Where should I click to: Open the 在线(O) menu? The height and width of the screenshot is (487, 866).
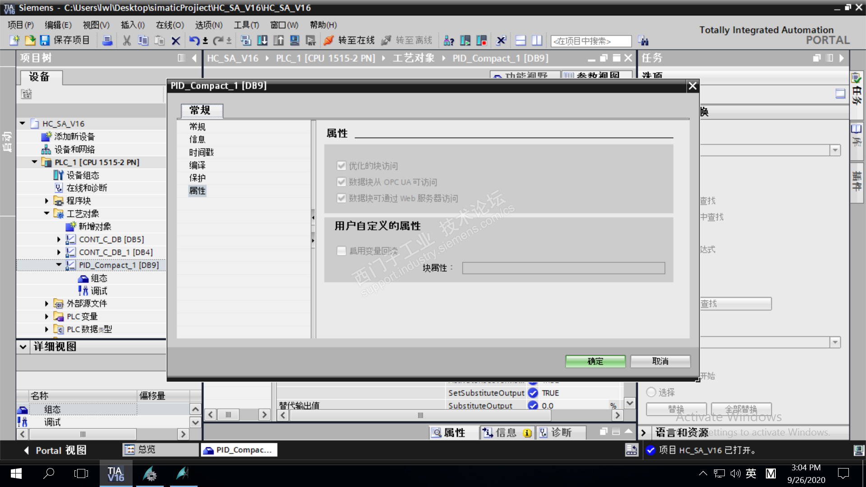click(170, 25)
